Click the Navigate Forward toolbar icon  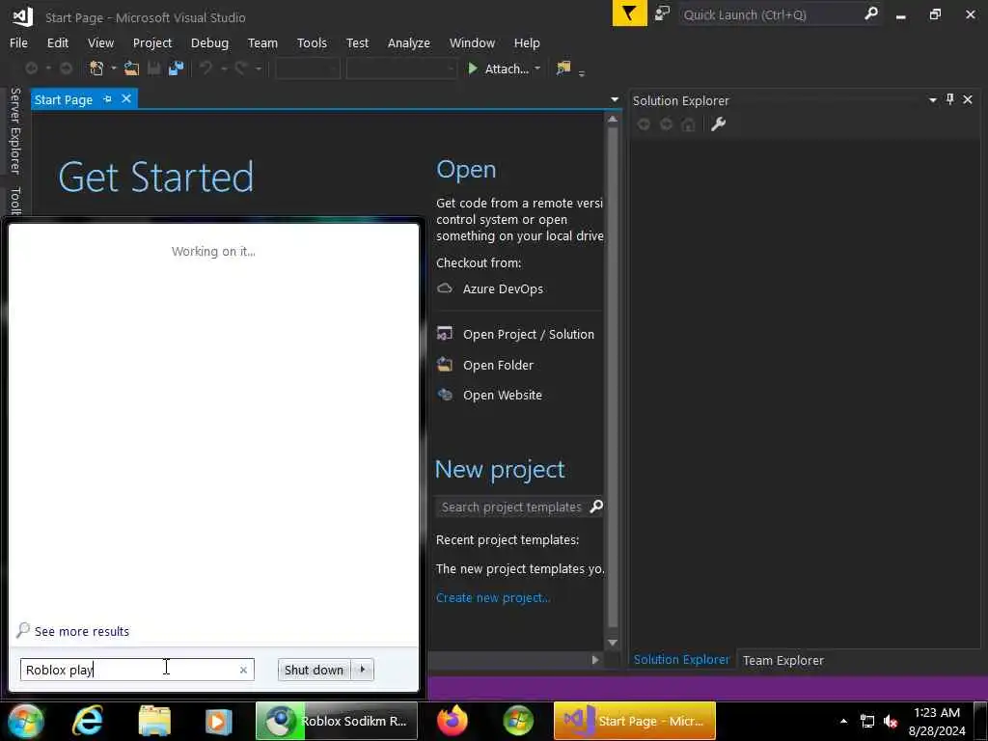click(66, 69)
